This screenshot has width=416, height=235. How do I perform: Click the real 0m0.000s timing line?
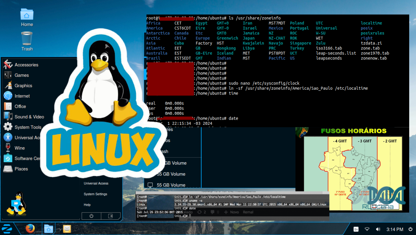pos(165,103)
